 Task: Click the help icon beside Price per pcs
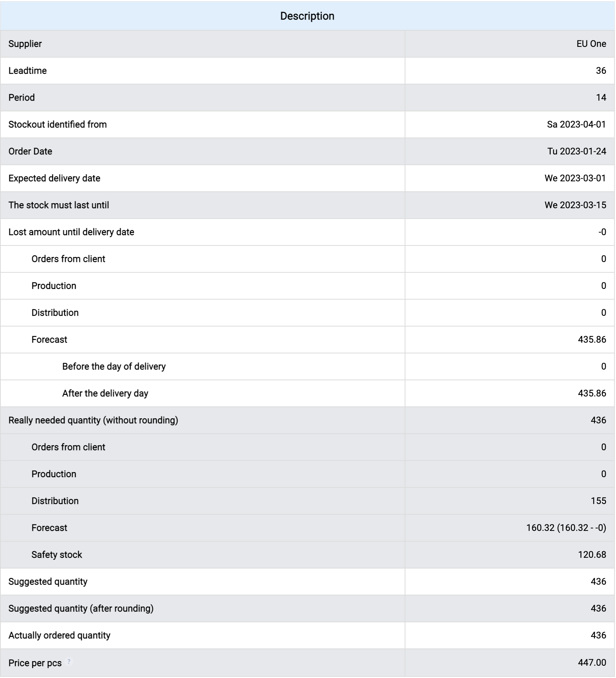coord(69,661)
